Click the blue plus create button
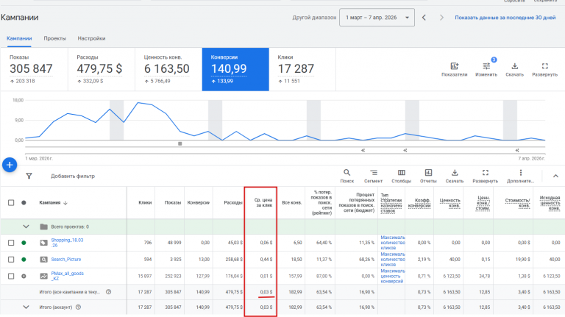Screen dimensions: 565x317 click(x=10, y=165)
